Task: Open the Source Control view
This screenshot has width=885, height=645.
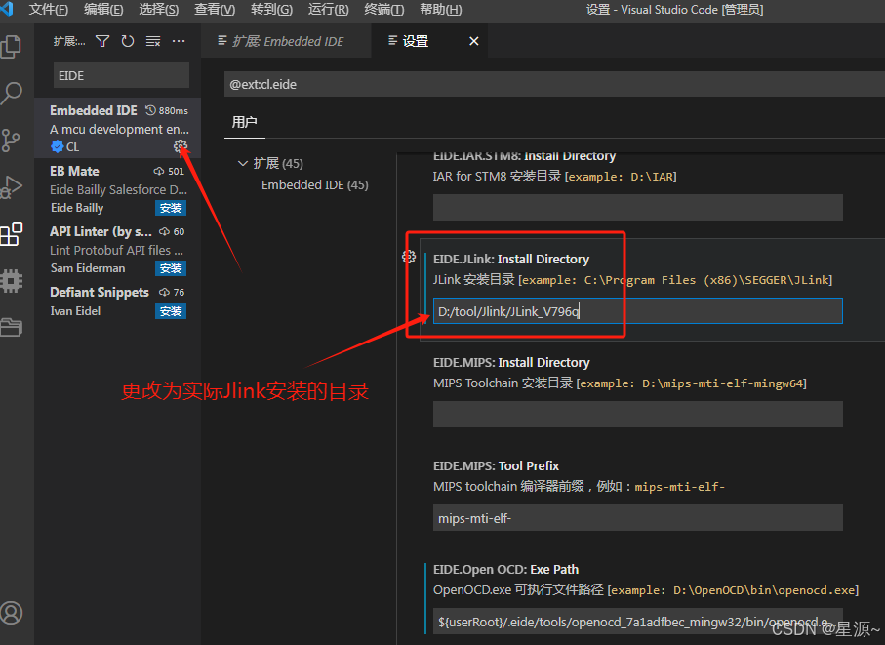Action: point(12,141)
